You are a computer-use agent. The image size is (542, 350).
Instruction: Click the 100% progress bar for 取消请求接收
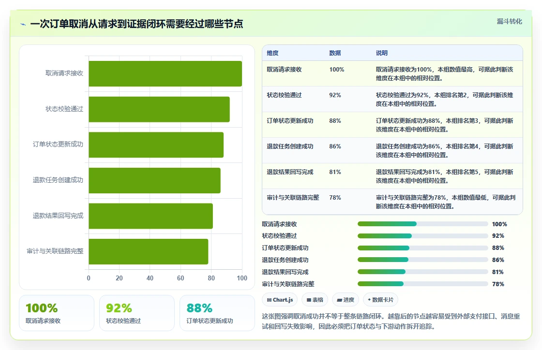click(x=423, y=224)
